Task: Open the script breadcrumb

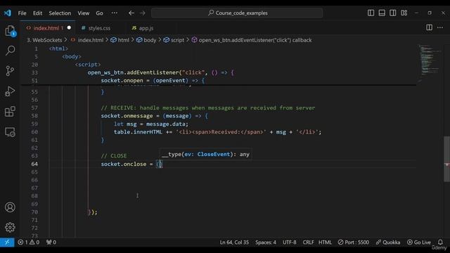Action: (174, 40)
